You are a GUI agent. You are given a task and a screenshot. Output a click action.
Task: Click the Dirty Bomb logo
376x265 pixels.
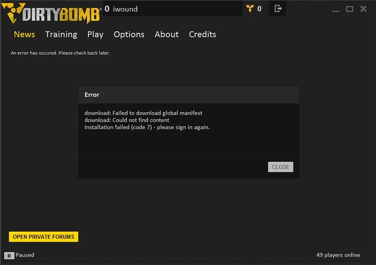pos(52,12)
